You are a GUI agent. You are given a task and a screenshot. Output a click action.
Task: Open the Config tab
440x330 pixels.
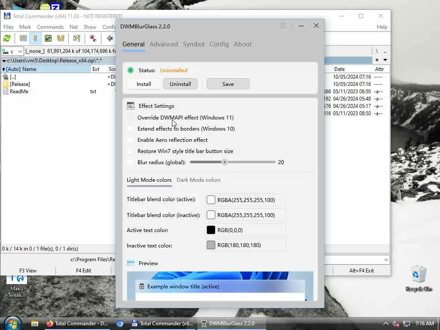click(219, 44)
